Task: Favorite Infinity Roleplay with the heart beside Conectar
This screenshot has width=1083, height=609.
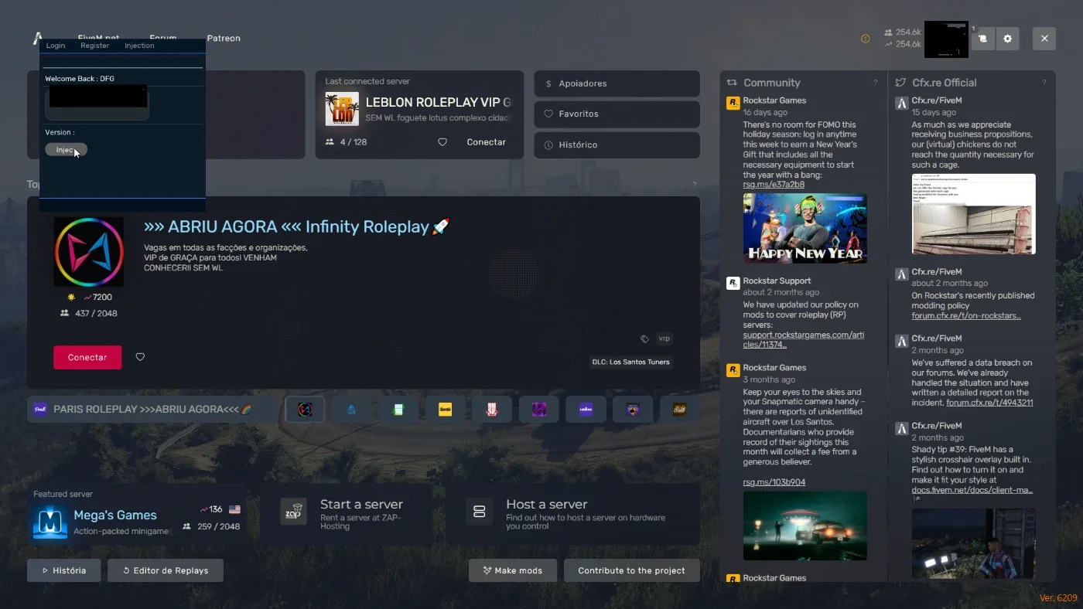Action: [140, 357]
